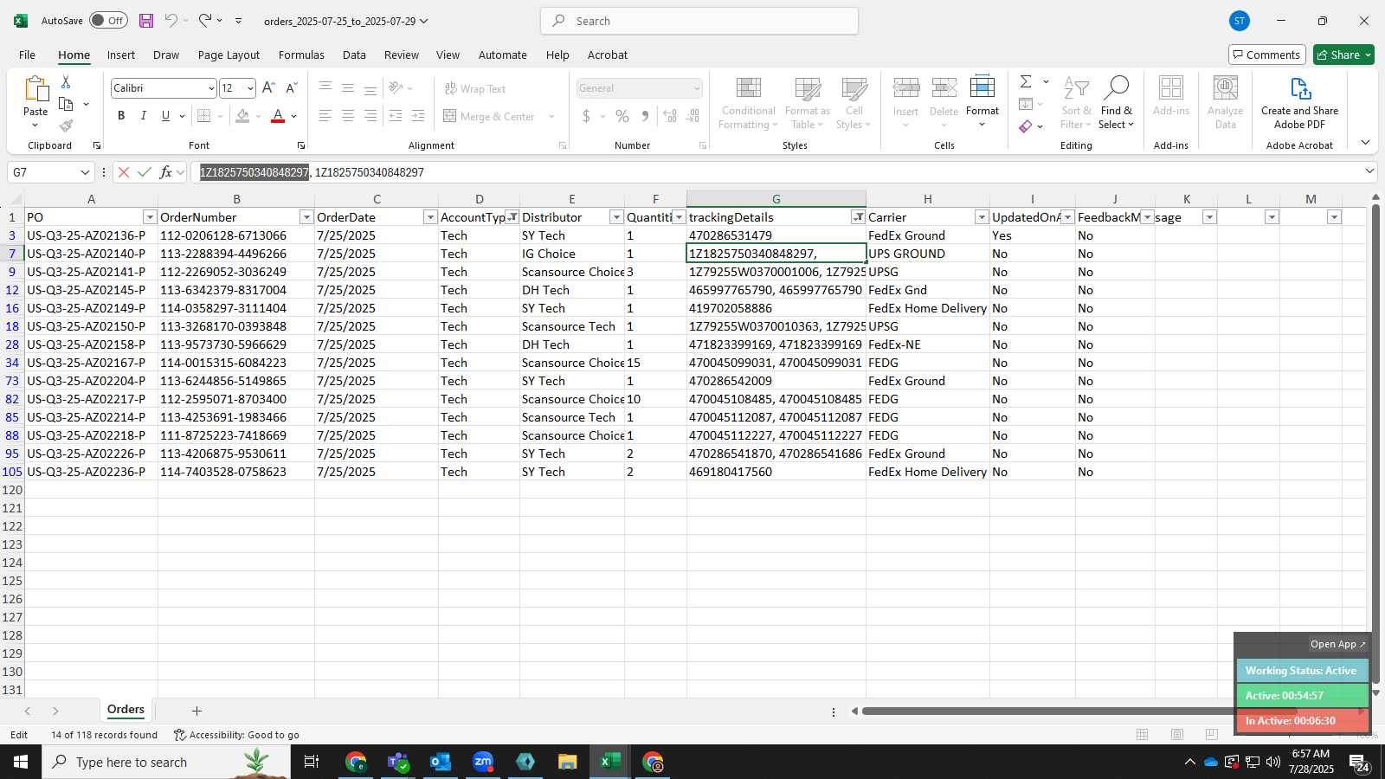Cancel the formula bar entry
The width and height of the screenshot is (1385, 779).
pos(124,172)
